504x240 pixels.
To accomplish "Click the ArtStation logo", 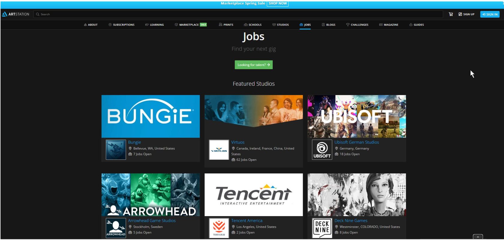I will coord(16,14).
